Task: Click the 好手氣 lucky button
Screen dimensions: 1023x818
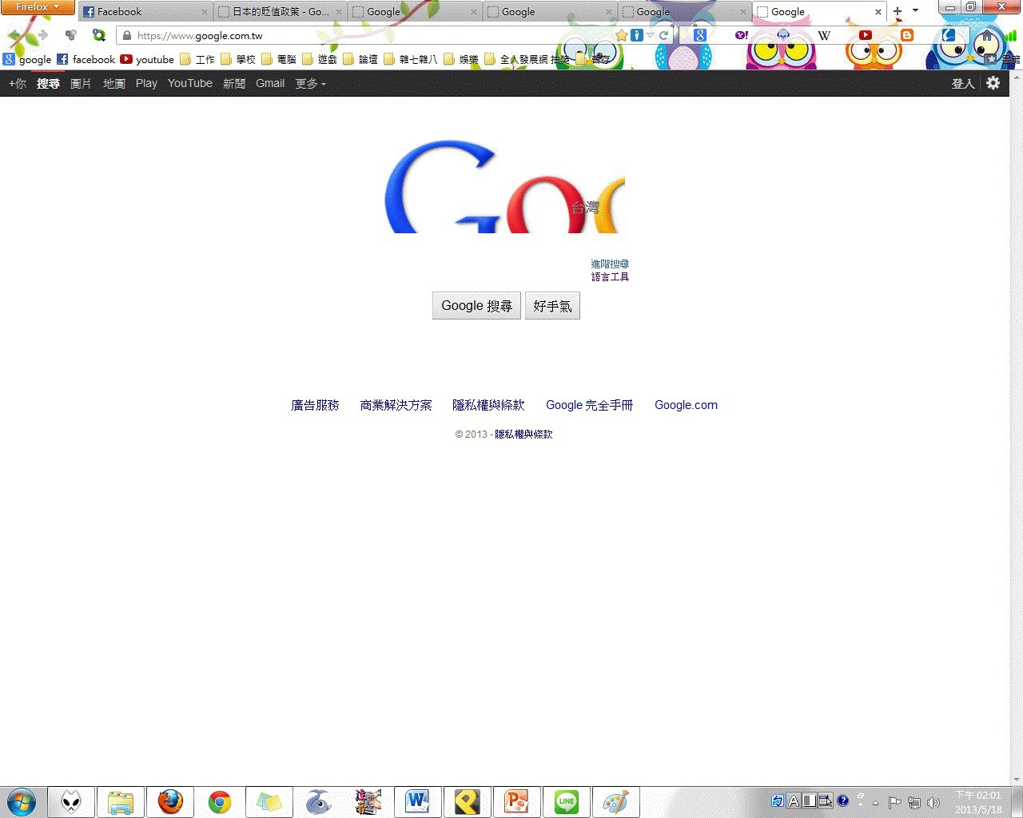Action: pyautogui.click(x=552, y=305)
